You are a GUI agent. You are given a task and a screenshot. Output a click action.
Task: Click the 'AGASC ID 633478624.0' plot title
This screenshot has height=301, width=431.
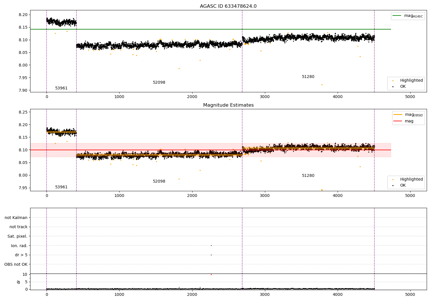tap(228, 6)
